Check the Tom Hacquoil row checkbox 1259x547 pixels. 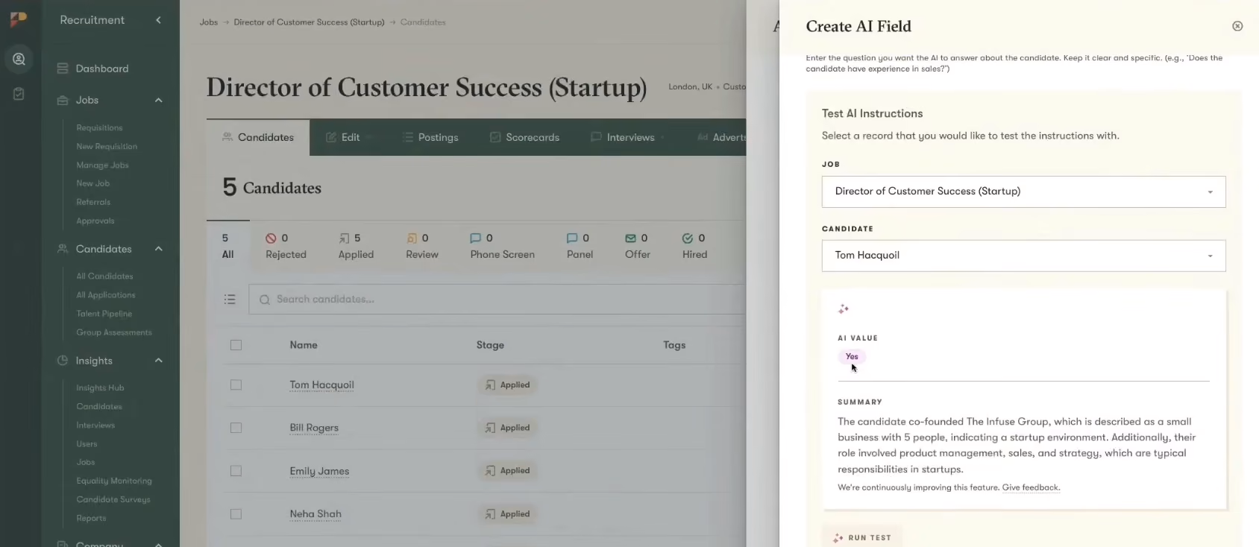pos(236,385)
